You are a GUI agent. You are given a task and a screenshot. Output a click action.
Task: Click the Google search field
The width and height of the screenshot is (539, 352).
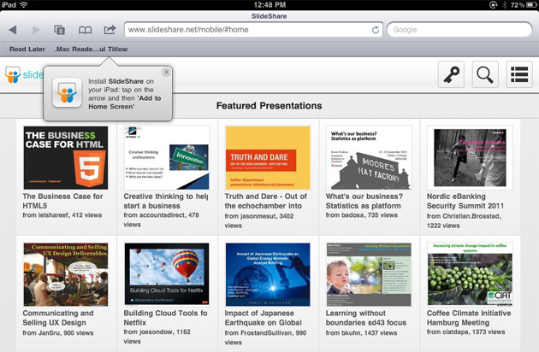pos(459,30)
